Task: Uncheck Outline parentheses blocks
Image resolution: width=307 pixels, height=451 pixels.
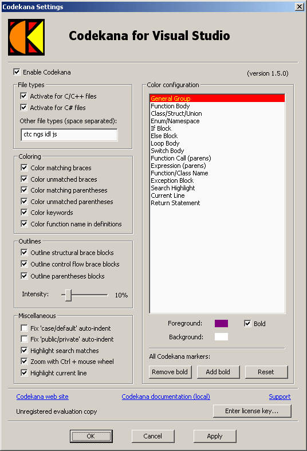Action: coord(24,276)
